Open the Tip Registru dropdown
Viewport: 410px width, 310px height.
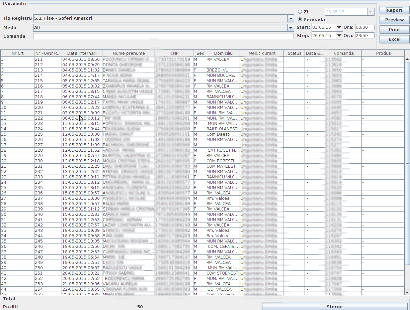tap(291, 18)
